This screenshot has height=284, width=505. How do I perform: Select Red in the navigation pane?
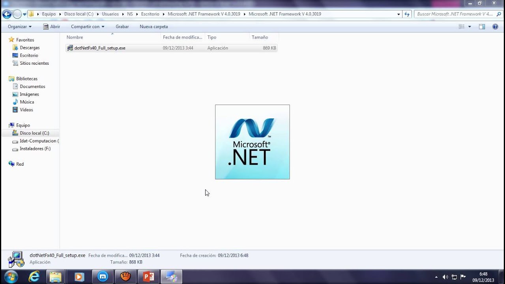pos(20,164)
